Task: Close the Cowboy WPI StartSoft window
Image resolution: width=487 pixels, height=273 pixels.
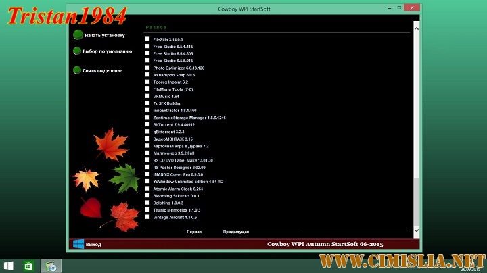Action: pos(412,7)
